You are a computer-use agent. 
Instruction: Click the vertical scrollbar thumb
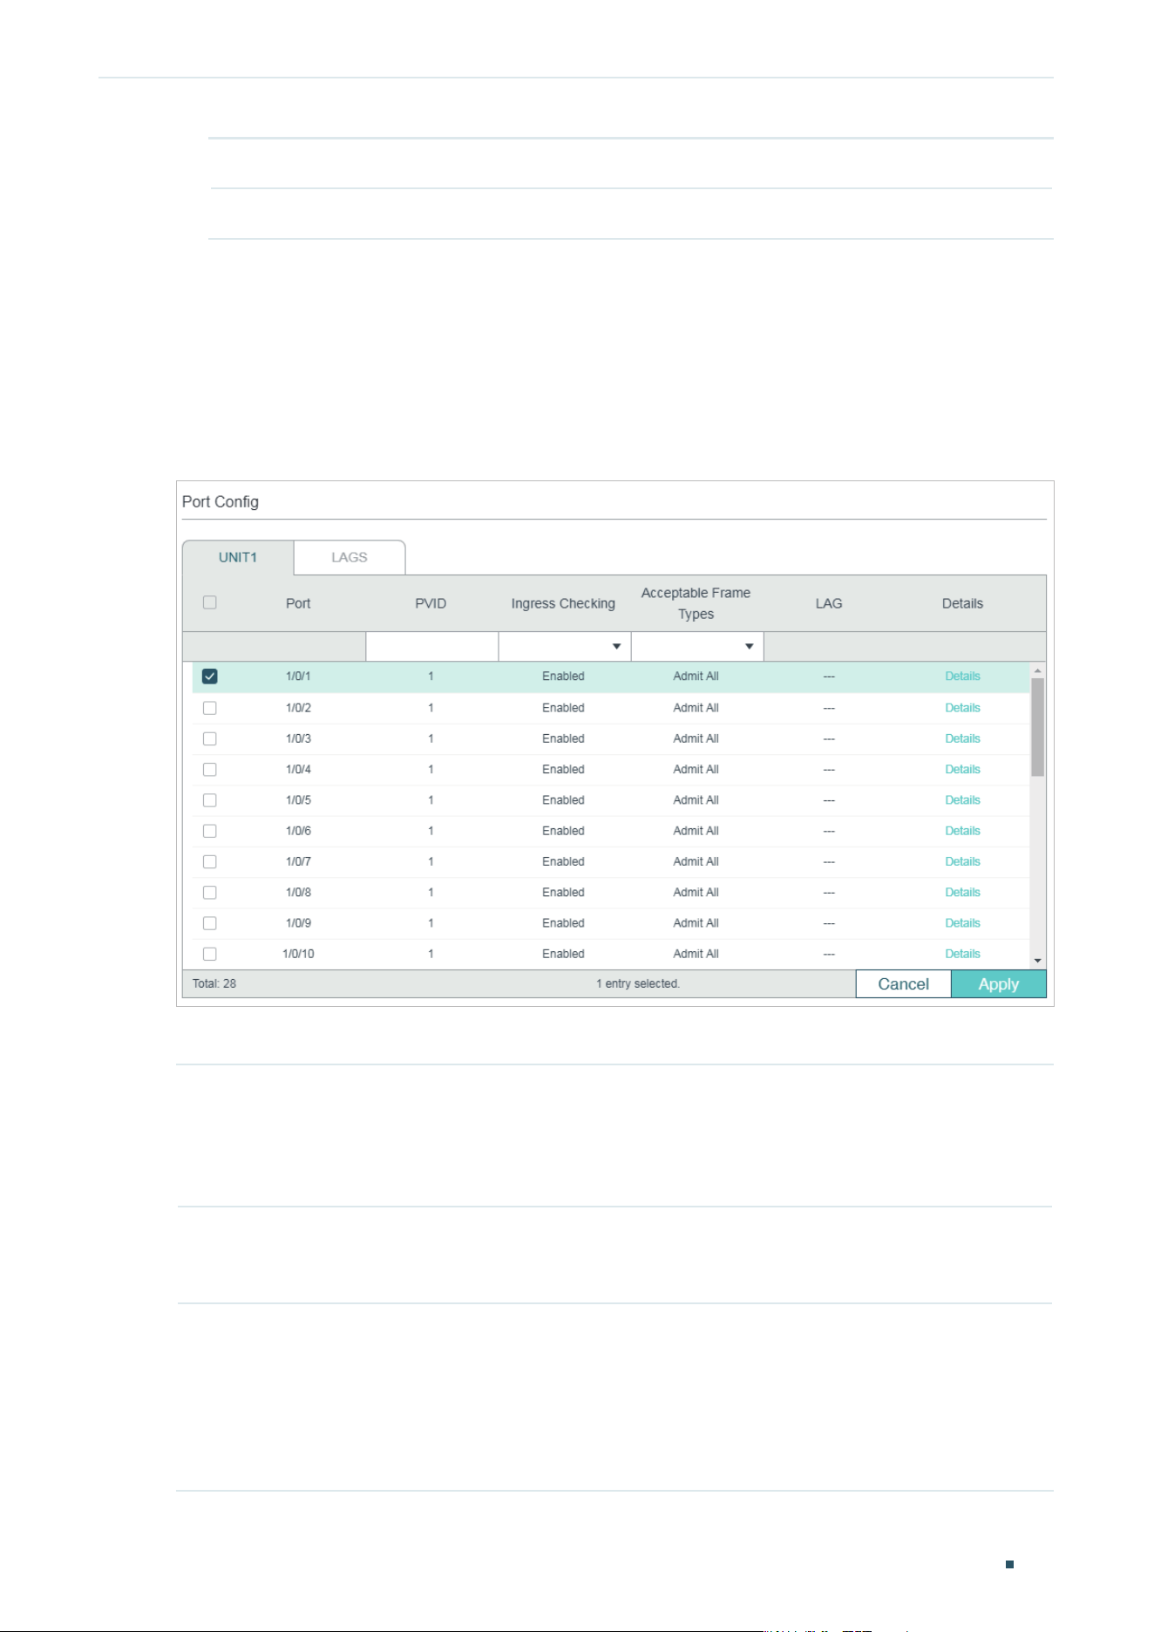(x=1037, y=727)
